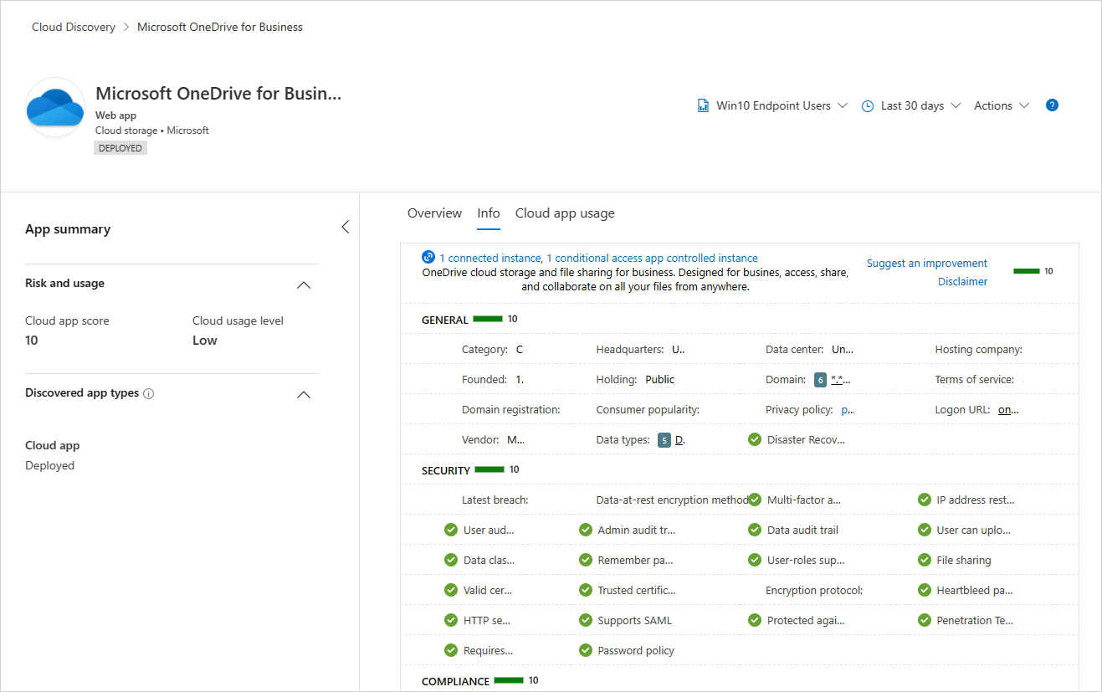
Task: Click the green check next to File sharing
Action: tap(925, 561)
